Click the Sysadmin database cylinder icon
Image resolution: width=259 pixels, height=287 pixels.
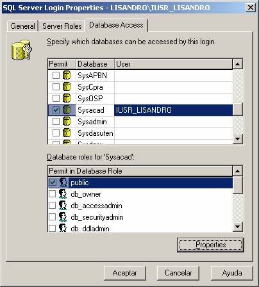(x=67, y=122)
